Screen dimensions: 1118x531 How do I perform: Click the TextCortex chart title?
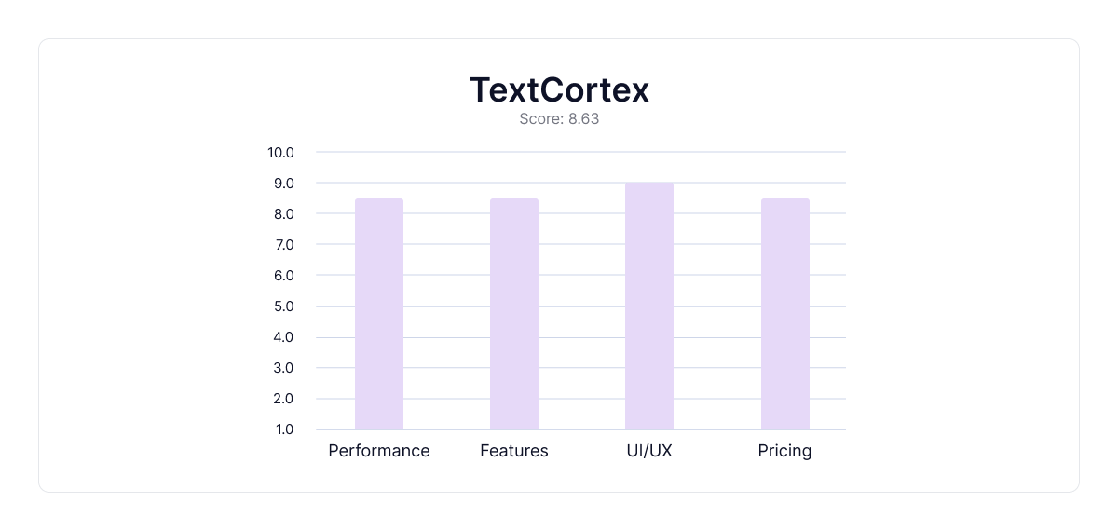coord(559,90)
